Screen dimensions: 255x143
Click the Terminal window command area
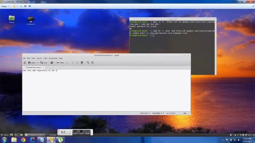[x=172, y=48]
